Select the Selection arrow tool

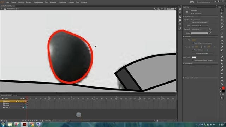(x=222, y=10)
